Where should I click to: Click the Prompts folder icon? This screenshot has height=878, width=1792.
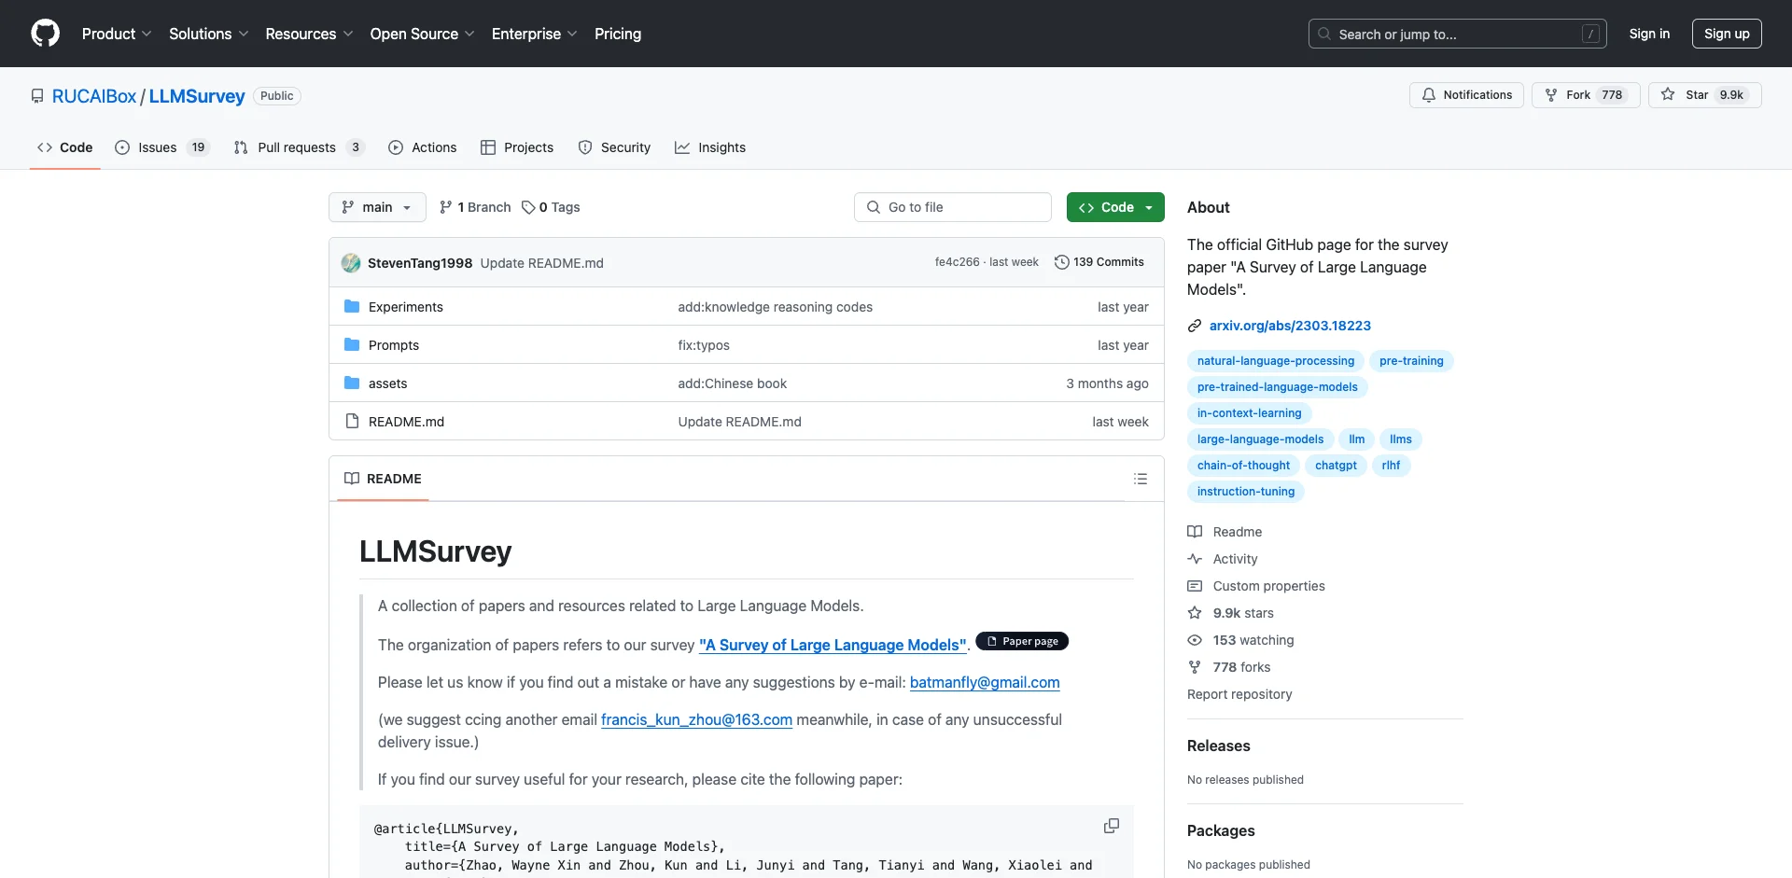(352, 344)
